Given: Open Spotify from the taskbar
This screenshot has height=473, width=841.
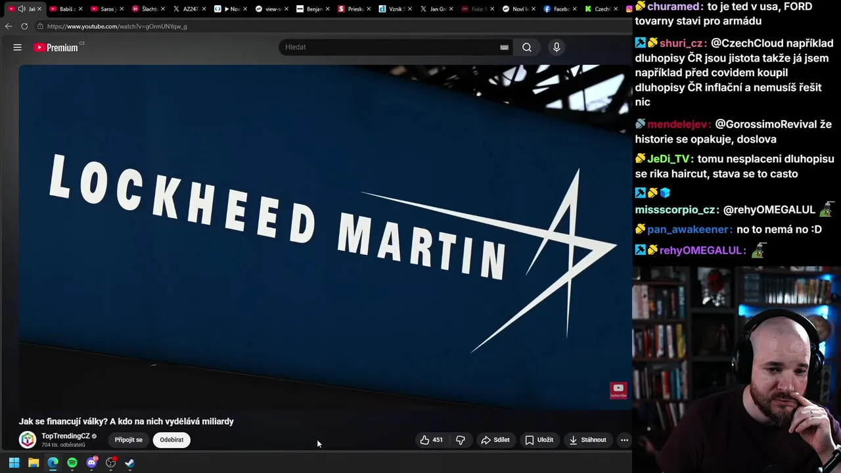Looking at the screenshot, I should [x=72, y=462].
